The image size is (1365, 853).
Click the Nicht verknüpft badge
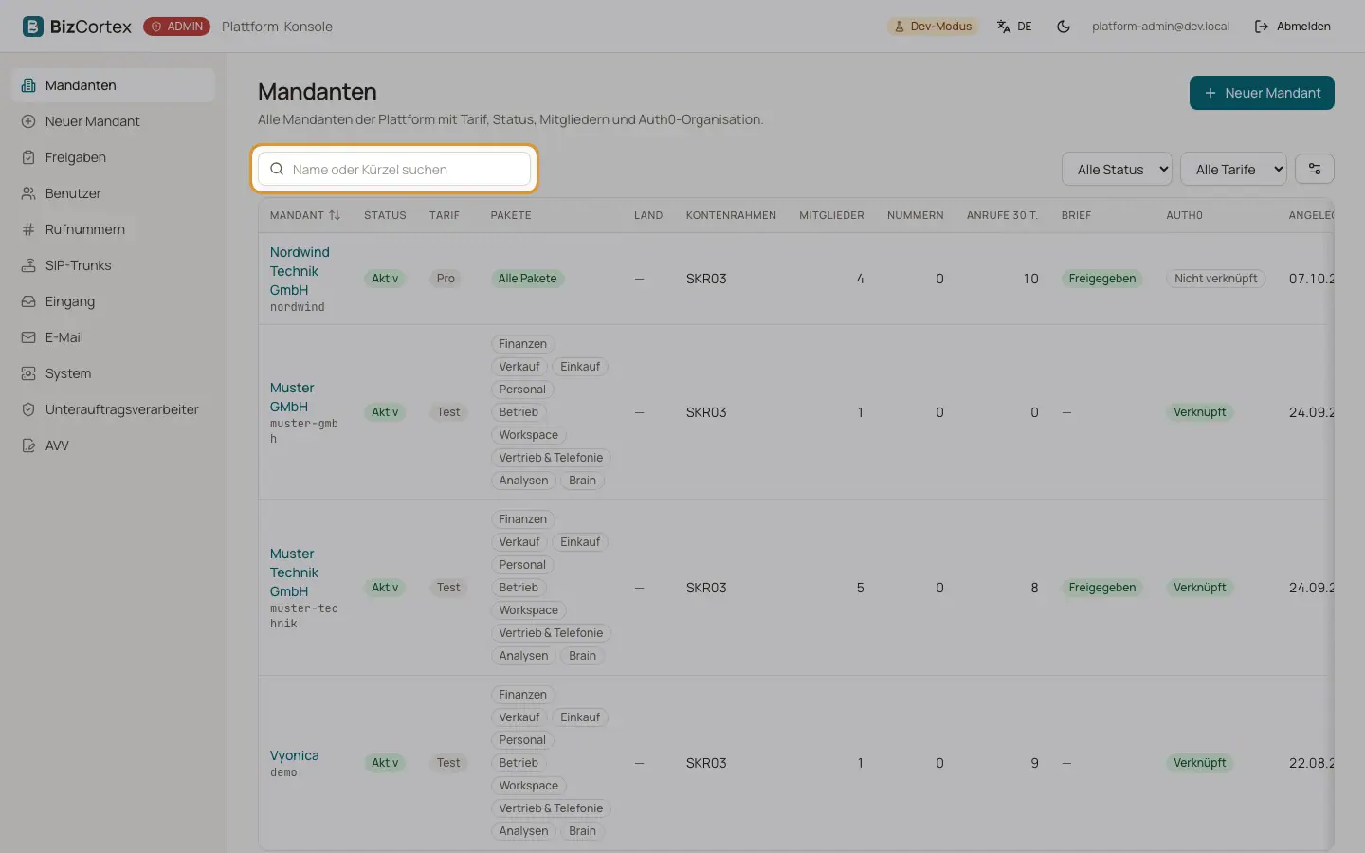[x=1216, y=279]
